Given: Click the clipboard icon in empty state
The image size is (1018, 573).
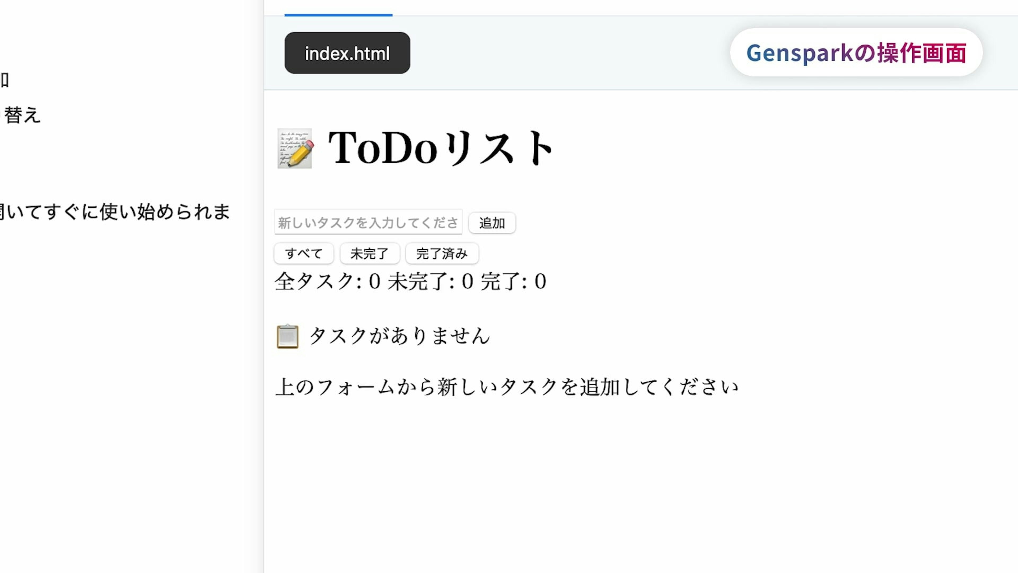Looking at the screenshot, I should (x=288, y=337).
